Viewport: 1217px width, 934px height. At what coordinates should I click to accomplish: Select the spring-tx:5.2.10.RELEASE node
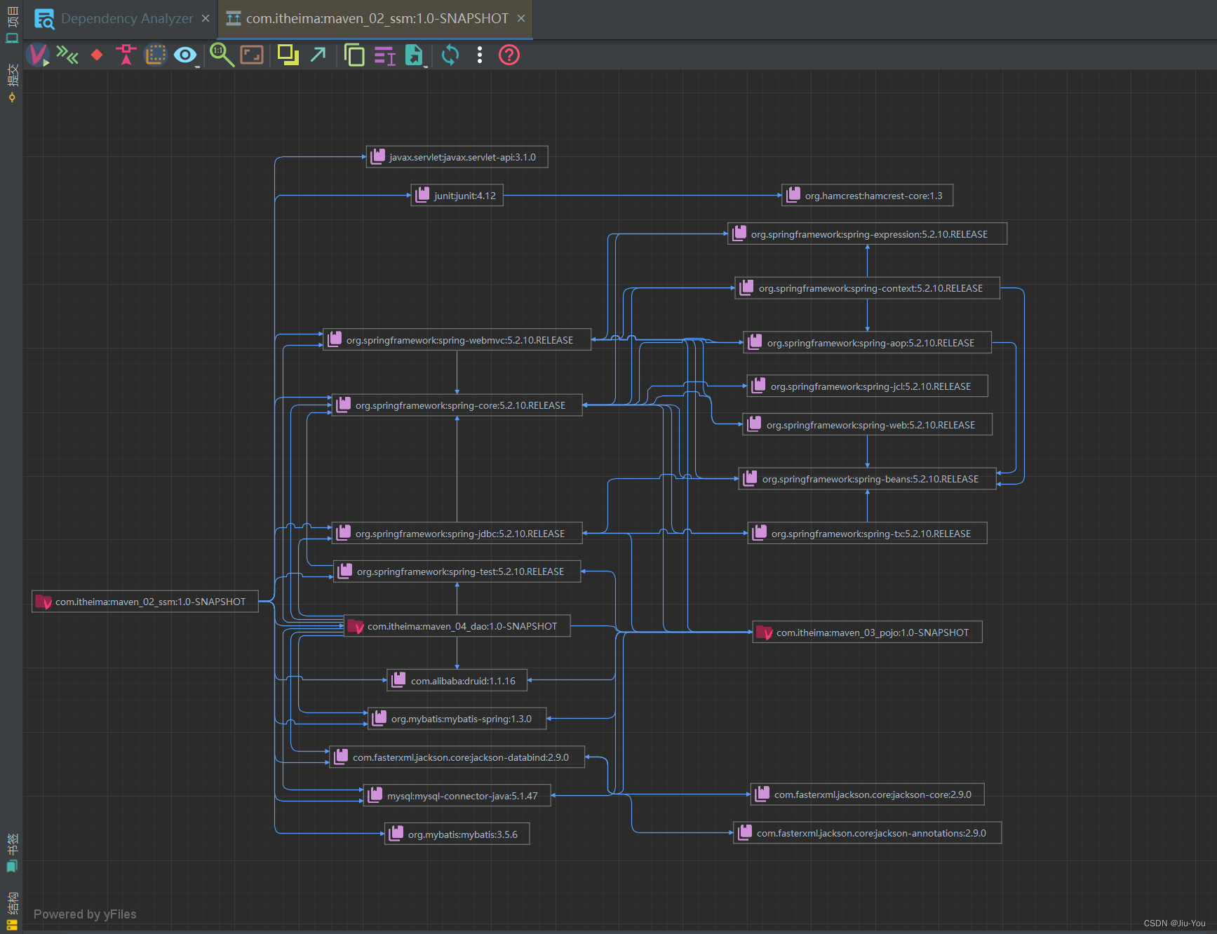click(867, 534)
